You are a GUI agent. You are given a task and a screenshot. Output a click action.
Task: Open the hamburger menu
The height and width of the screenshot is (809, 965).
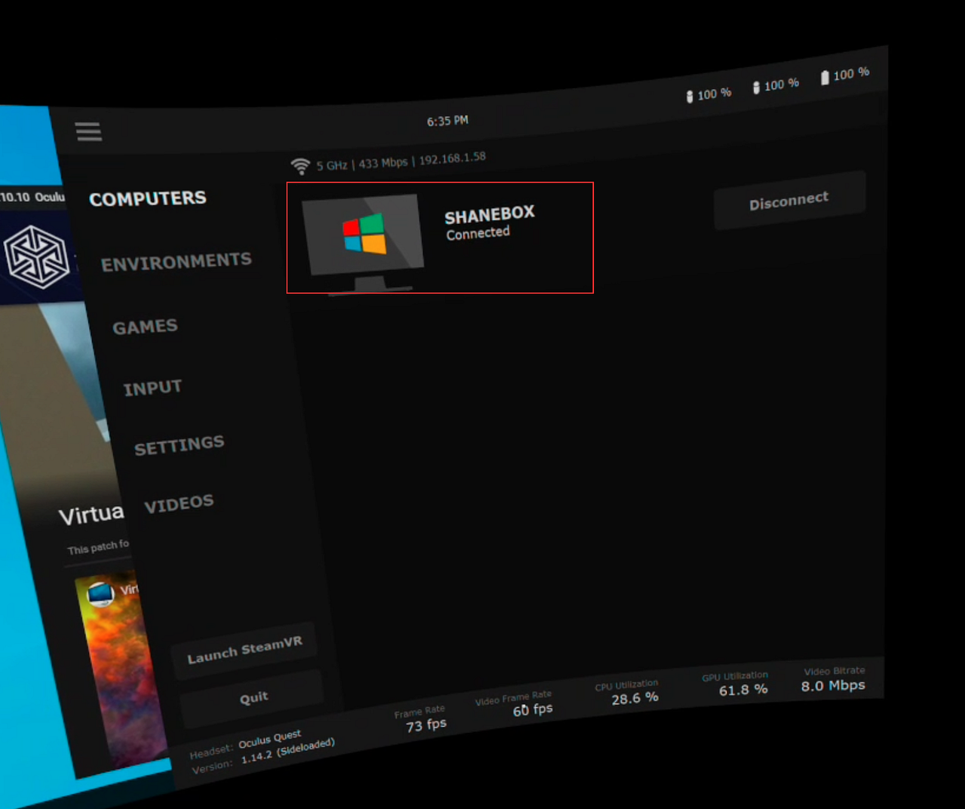[x=88, y=131]
